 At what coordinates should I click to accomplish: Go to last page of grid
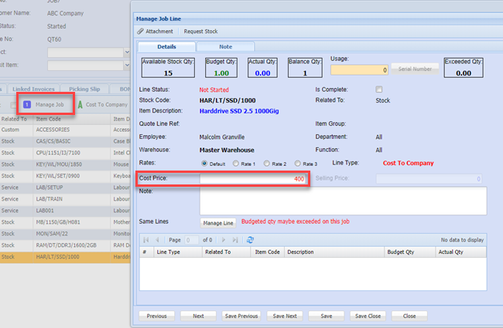(x=237, y=240)
